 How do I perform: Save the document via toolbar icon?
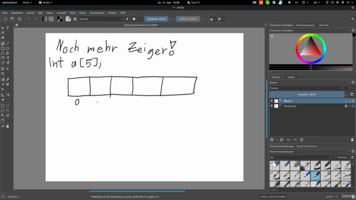point(19,19)
